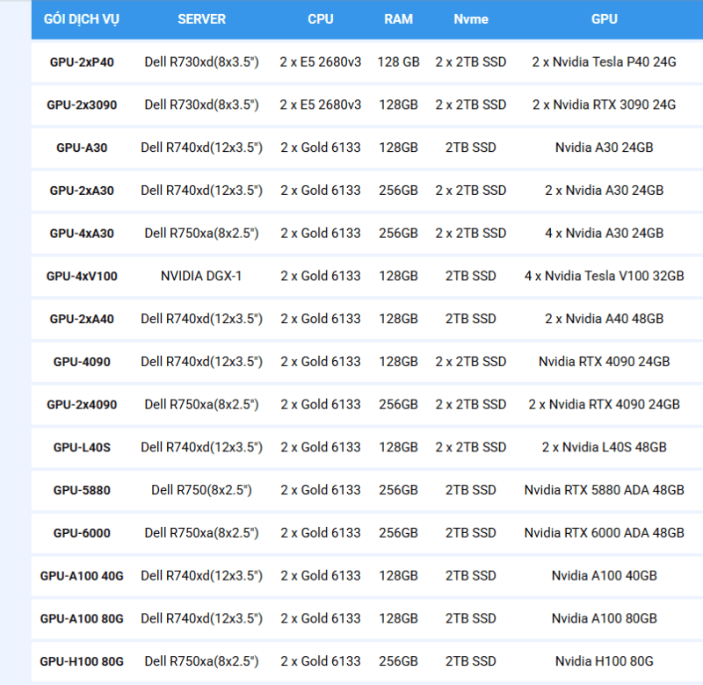The image size is (703, 685).
Task: Click Nvidia A100 80GB GPU cell
Action: coord(605,618)
